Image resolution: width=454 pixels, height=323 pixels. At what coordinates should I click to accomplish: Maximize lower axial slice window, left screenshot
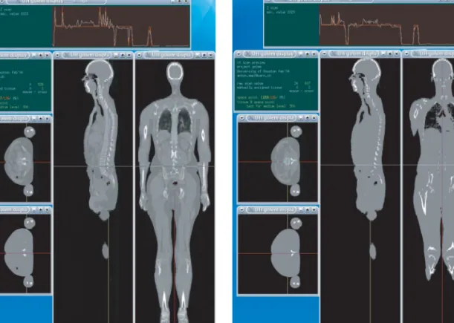click(x=41, y=209)
